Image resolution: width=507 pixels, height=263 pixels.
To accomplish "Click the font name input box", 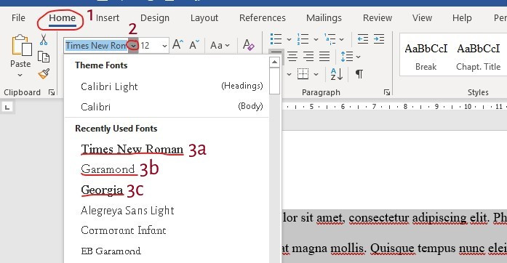I will (x=96, y=46).
